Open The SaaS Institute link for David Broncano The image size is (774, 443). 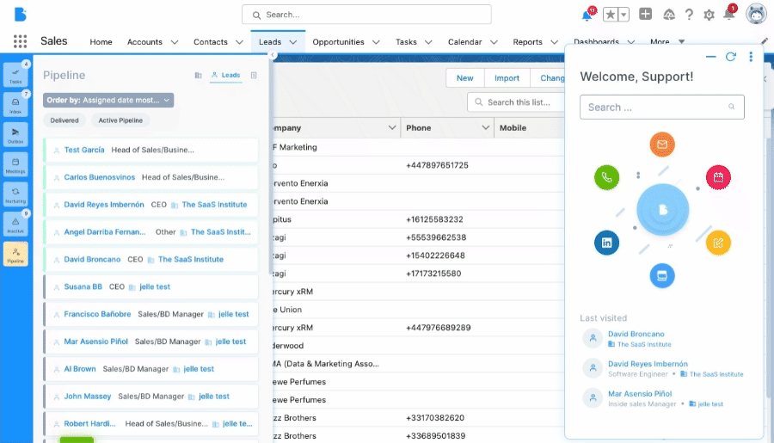click(x=191, y=259)
